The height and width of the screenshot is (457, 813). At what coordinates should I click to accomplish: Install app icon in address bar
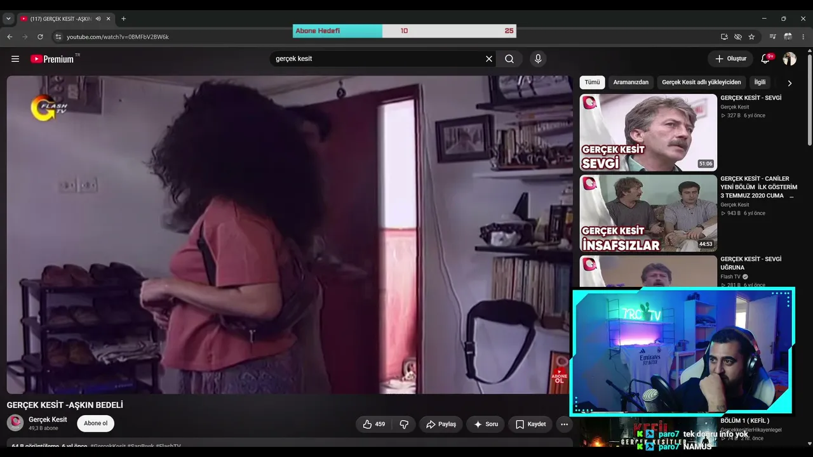click(x=724, y=37)
